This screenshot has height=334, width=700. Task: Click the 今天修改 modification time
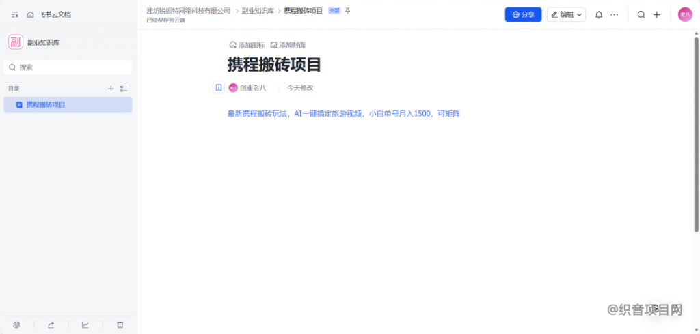300,88
